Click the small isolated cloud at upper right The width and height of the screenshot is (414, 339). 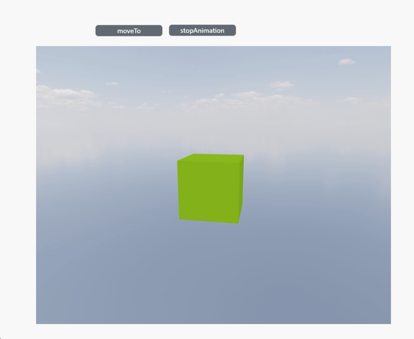pyautogui.click(x=347, y=62)
